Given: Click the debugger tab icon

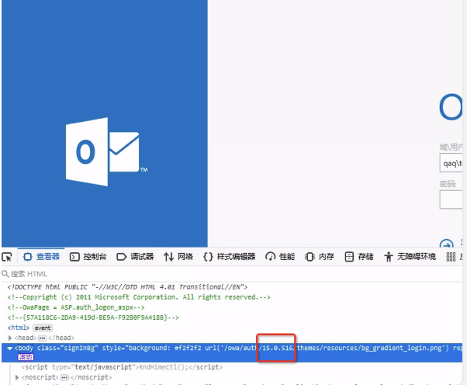Looking at the screenshot, I should pos(121,257).
